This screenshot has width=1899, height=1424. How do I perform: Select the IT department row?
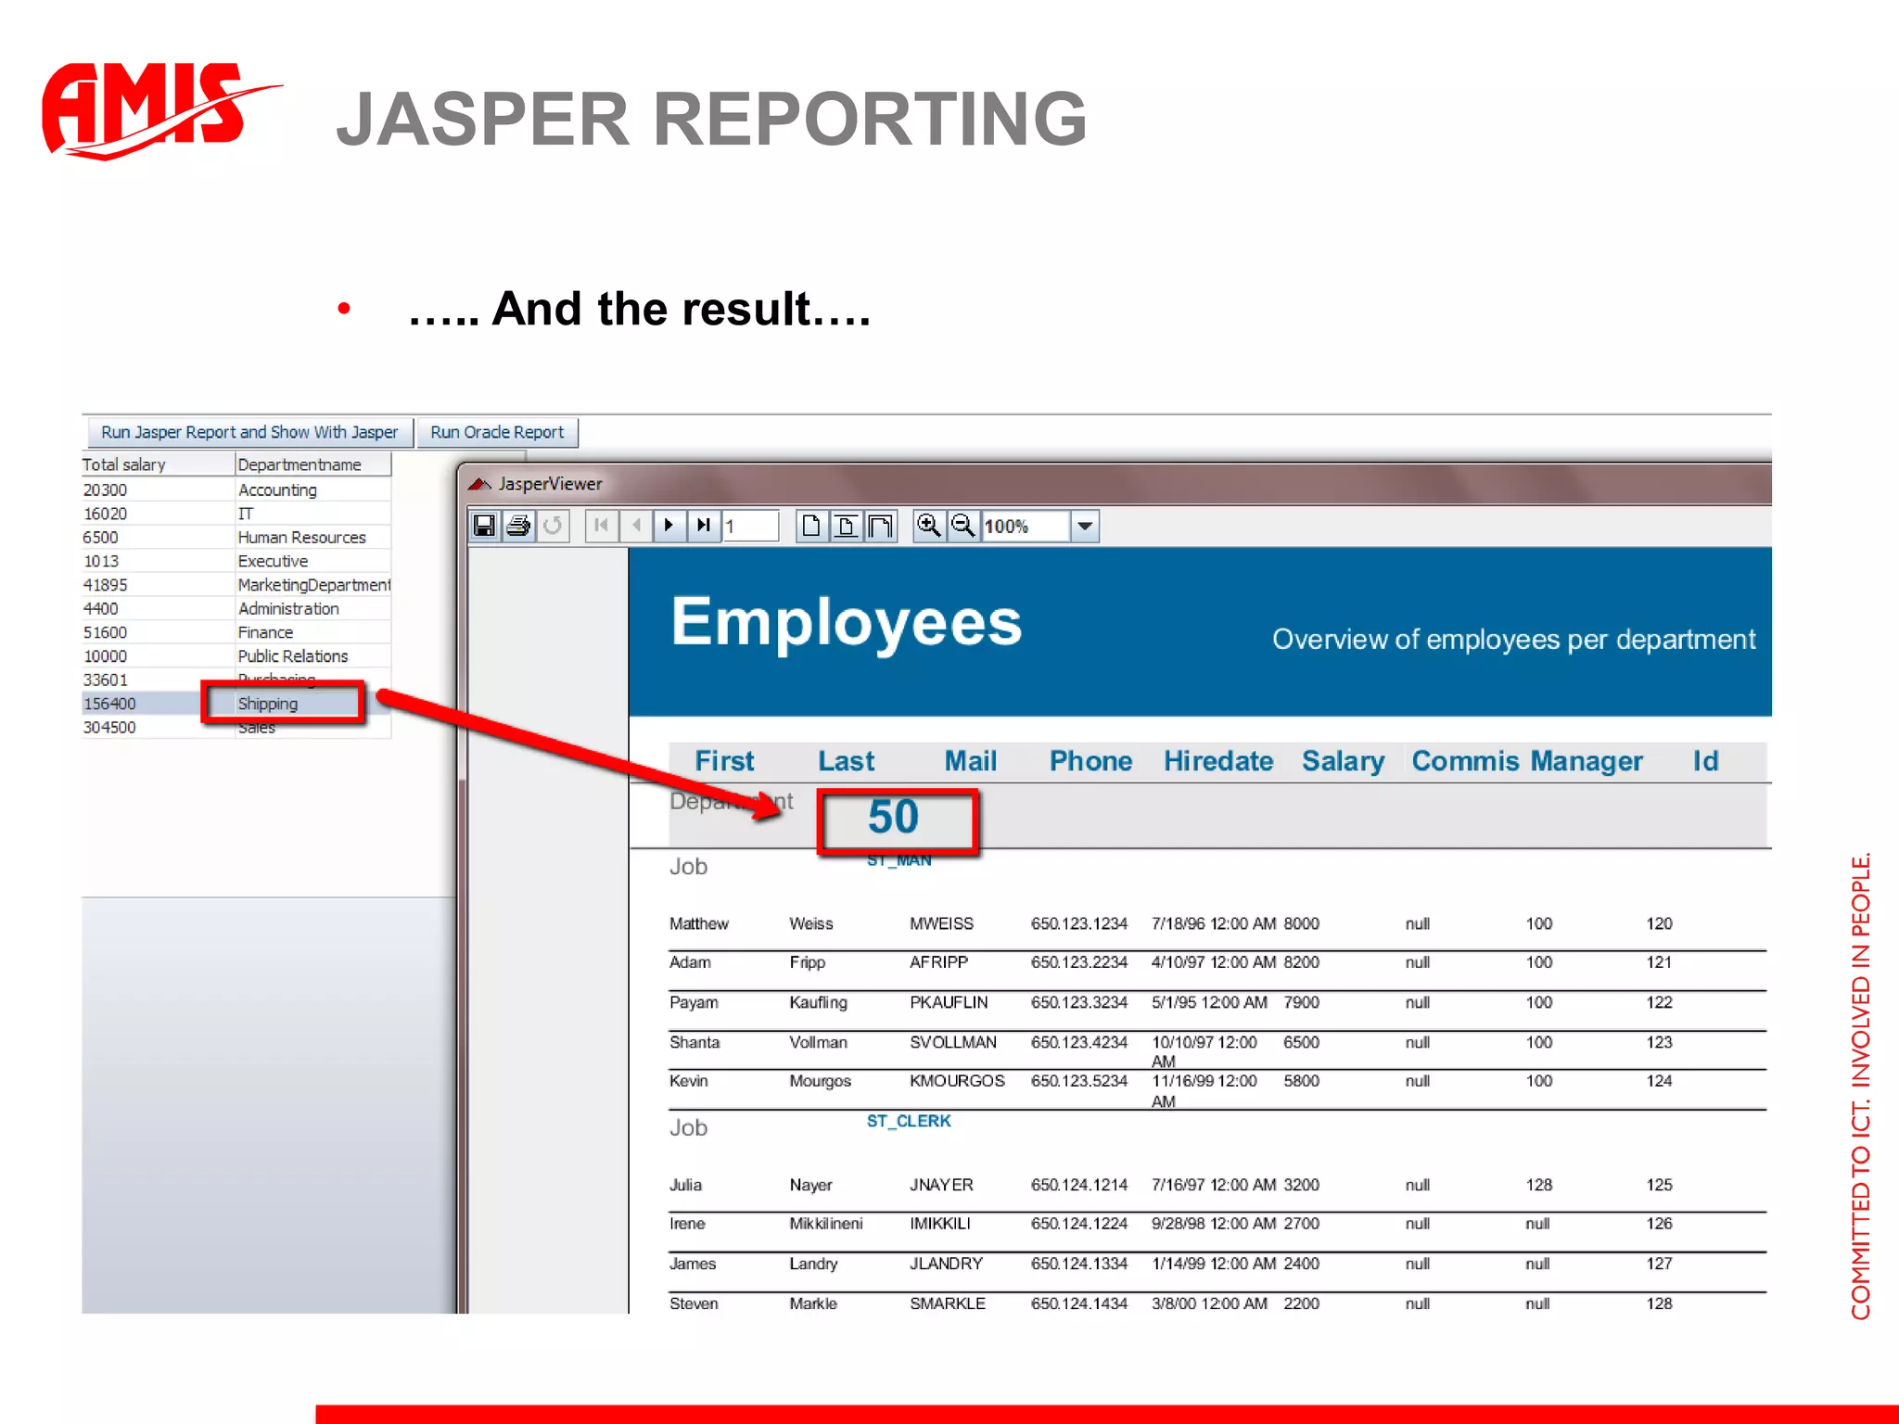click(236, 514)
